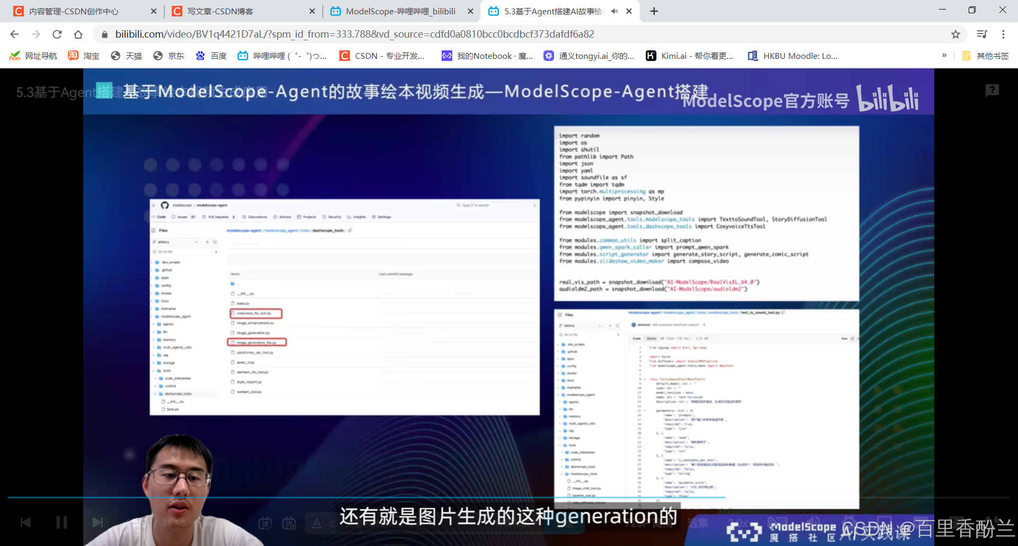Toggle the danmaku display switch

(x=265, y=523)
